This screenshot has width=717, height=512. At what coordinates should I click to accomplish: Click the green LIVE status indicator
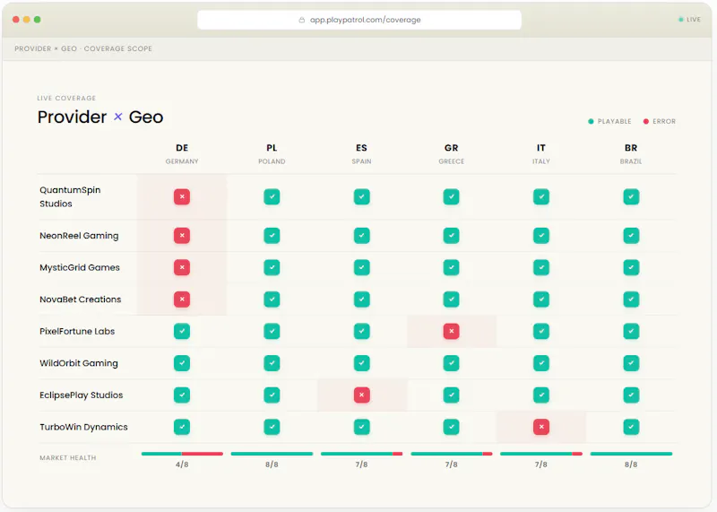coord(681,19)
